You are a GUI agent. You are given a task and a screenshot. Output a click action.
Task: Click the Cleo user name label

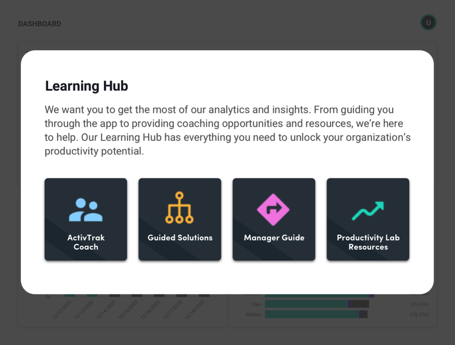[256, 304]
